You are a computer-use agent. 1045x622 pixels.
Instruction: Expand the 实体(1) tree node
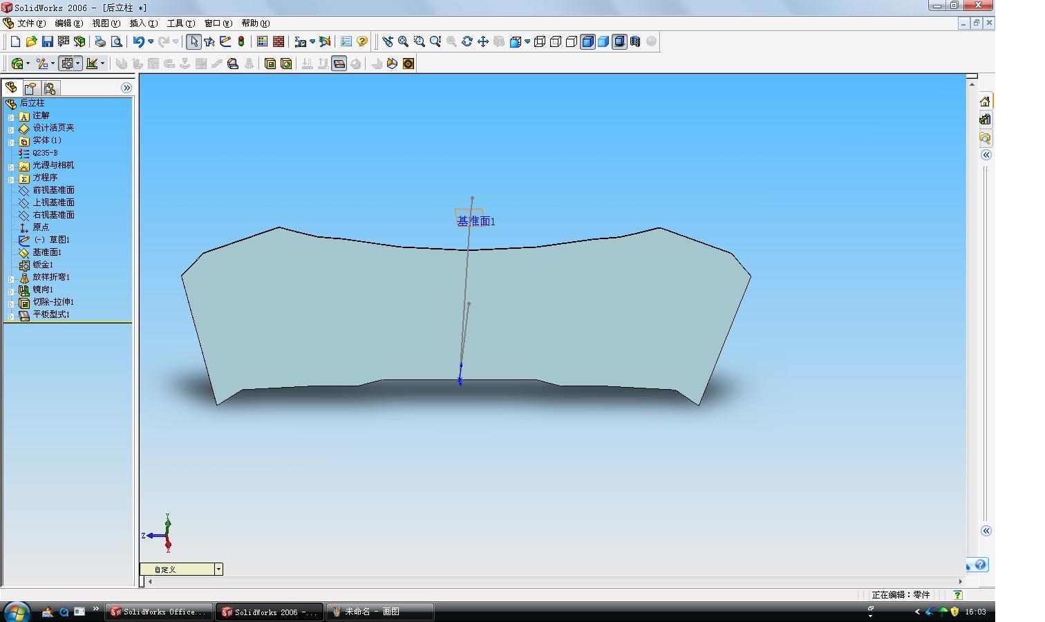pyautogui.click(x=11, y=142)
